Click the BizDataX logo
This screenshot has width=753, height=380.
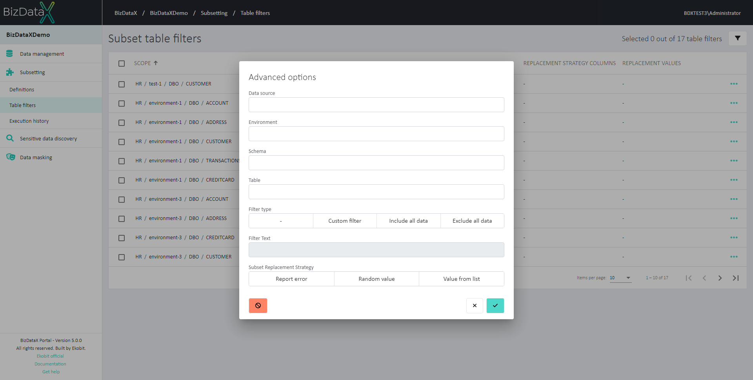coord(29,12)
